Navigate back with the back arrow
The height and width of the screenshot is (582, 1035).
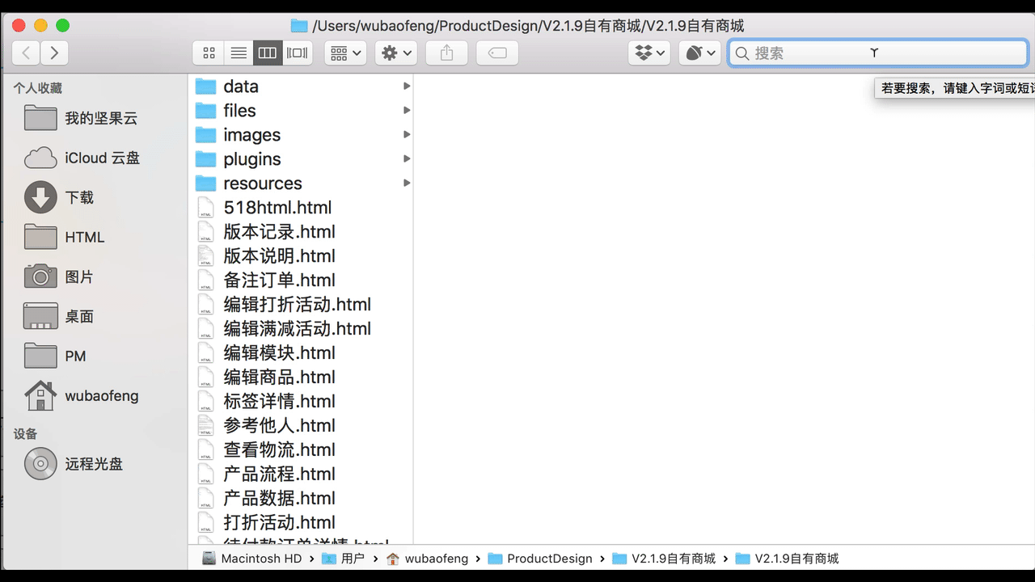pyautogui.click(x=25, y=53)
